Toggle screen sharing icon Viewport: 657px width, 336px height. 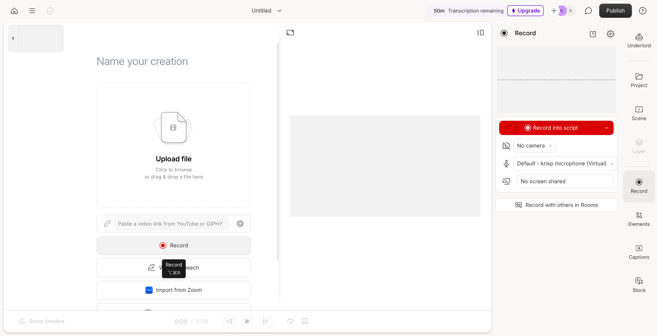point(506,181)
